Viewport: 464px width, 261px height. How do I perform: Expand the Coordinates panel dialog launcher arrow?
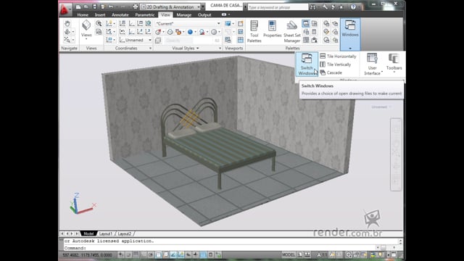point(150,49)
